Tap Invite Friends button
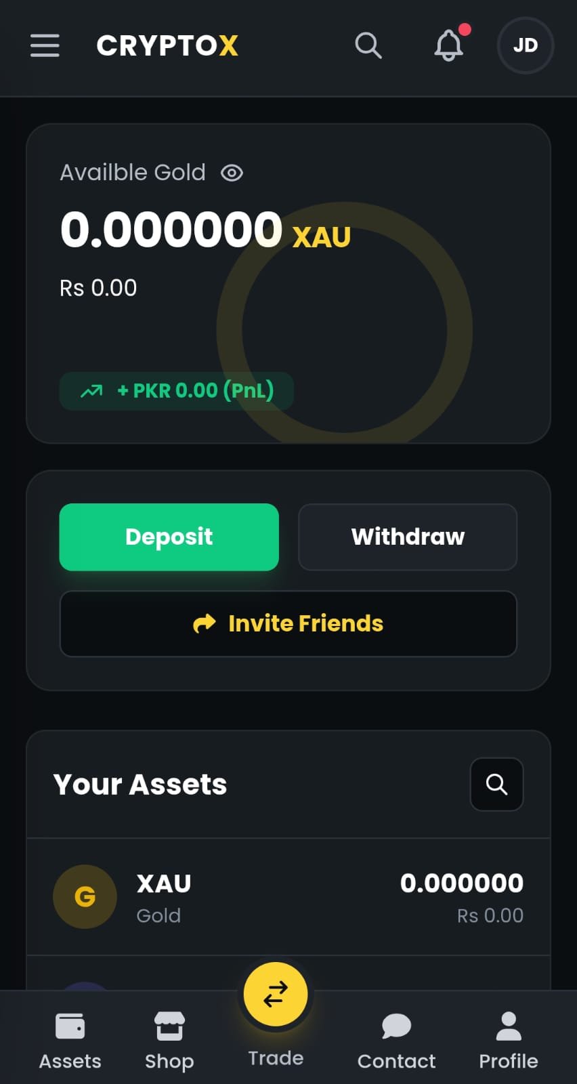577x1084 pixels. pos(288,623)
